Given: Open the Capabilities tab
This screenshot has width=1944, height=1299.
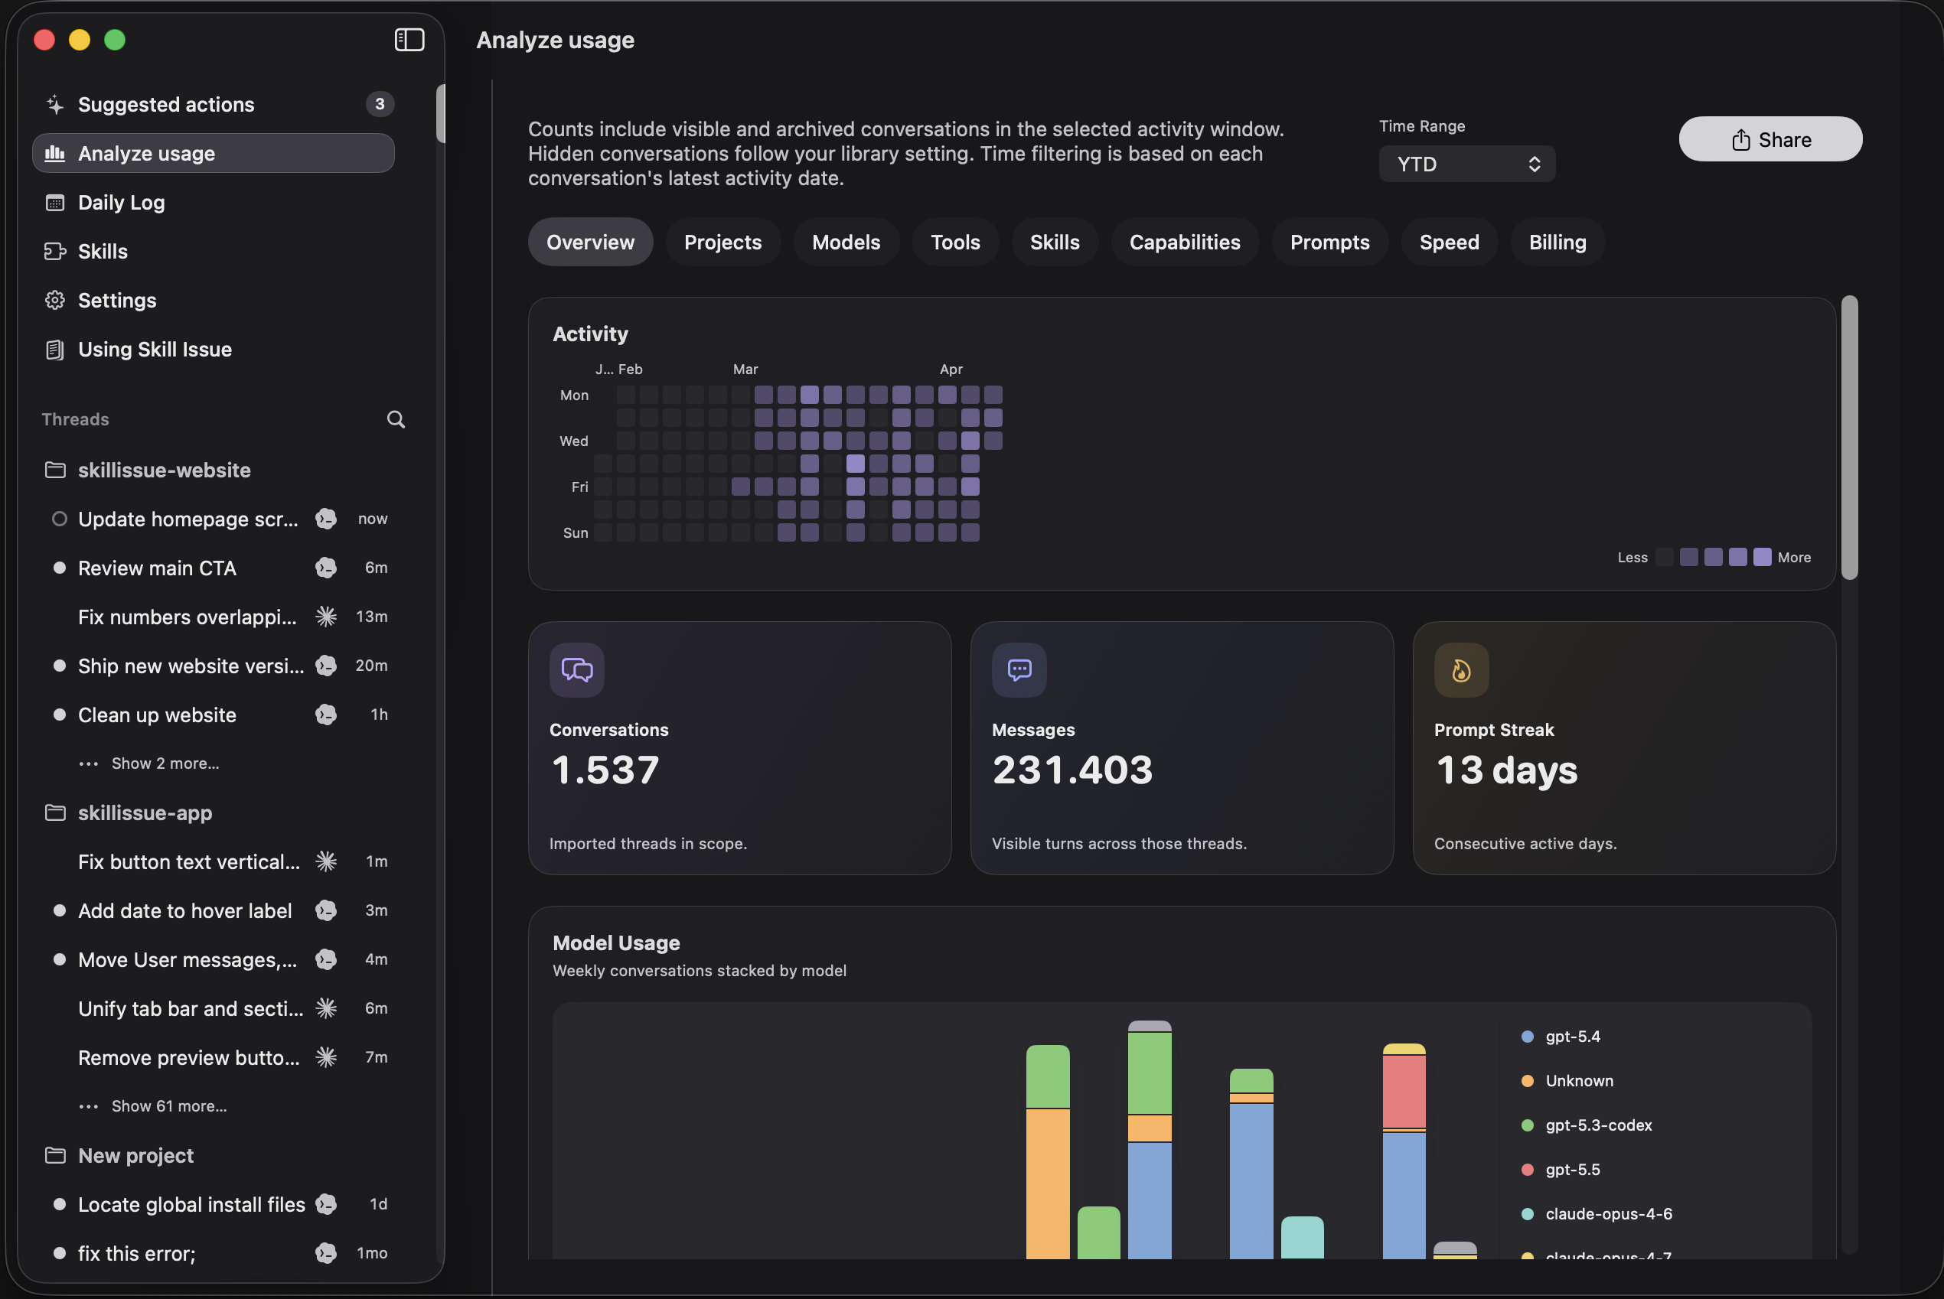Looking at the screenshot, I should 1185,242.
